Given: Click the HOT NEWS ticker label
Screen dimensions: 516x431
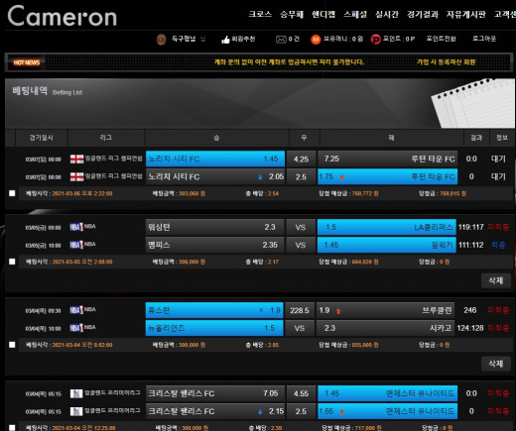Looking at the screenshot, I should (x=27, y=62).
